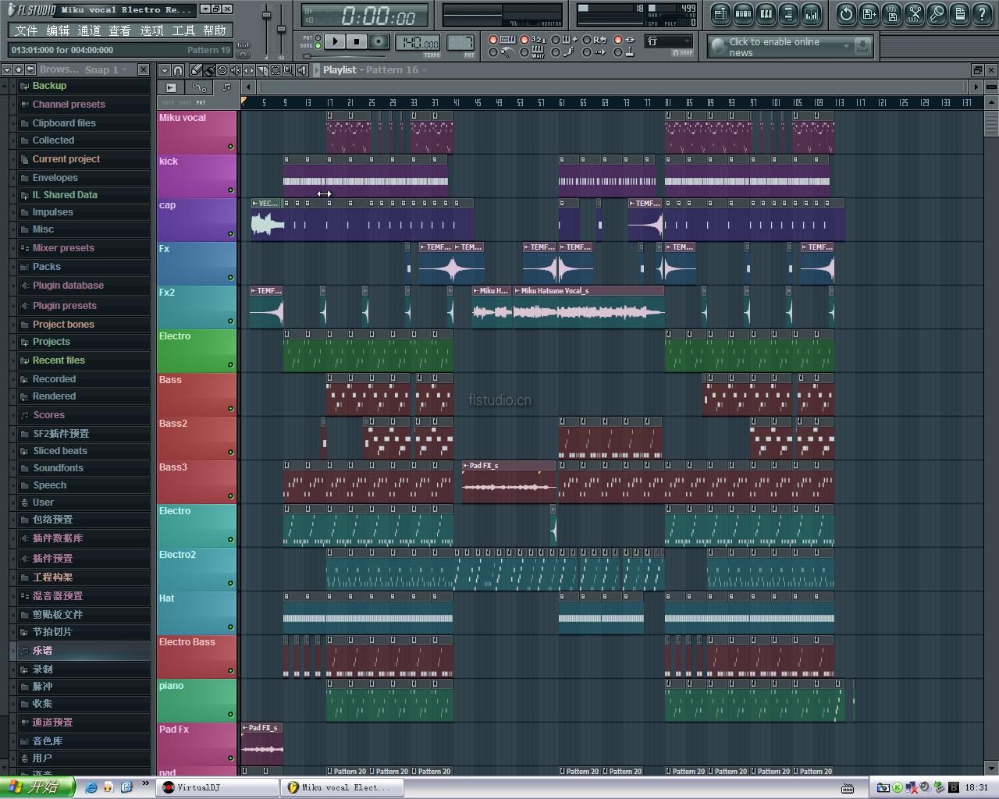Viewport: 999px width, 799px height.
Task: Select the Delete tool in Playlist toolbar
Action: [x=222, y=70]
